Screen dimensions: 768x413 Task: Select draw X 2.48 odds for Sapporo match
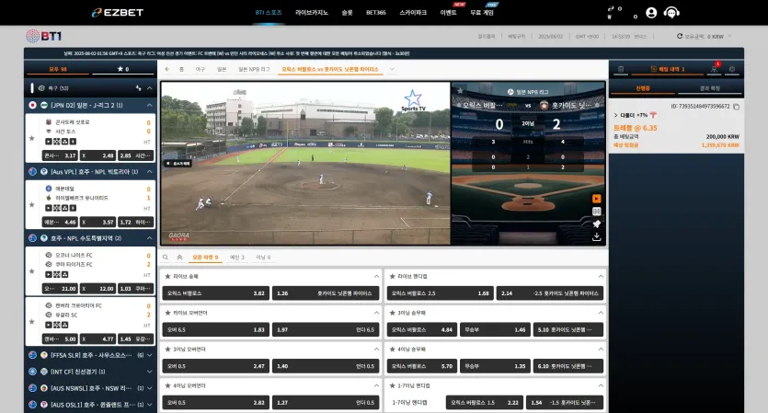pos(97,155)
